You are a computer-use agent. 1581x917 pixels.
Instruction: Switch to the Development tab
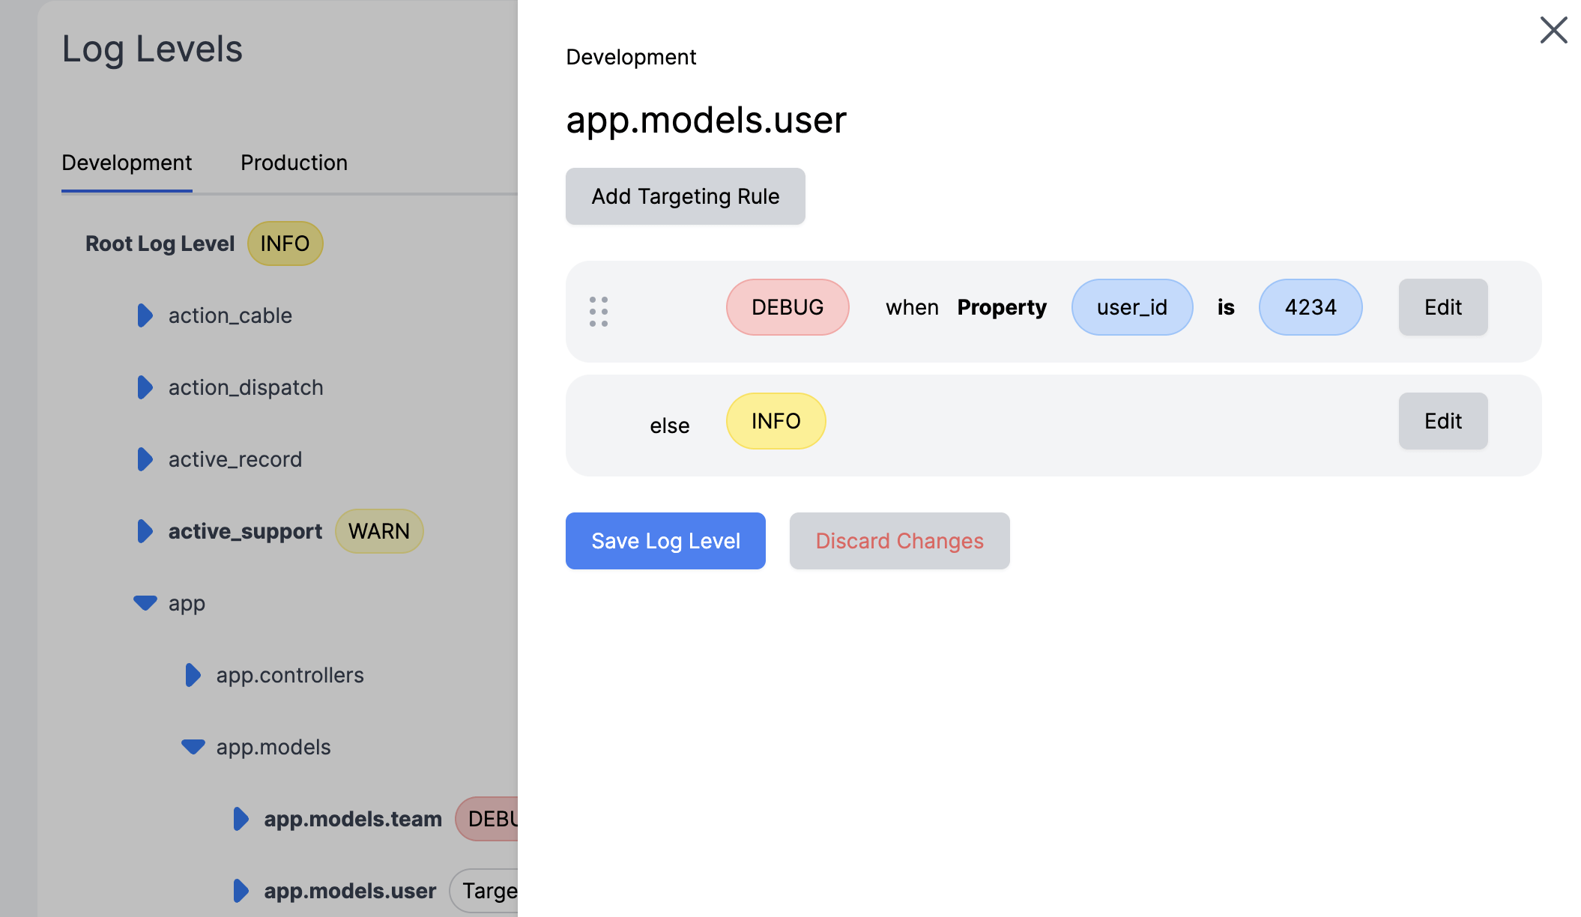click(x=127, y=163)
